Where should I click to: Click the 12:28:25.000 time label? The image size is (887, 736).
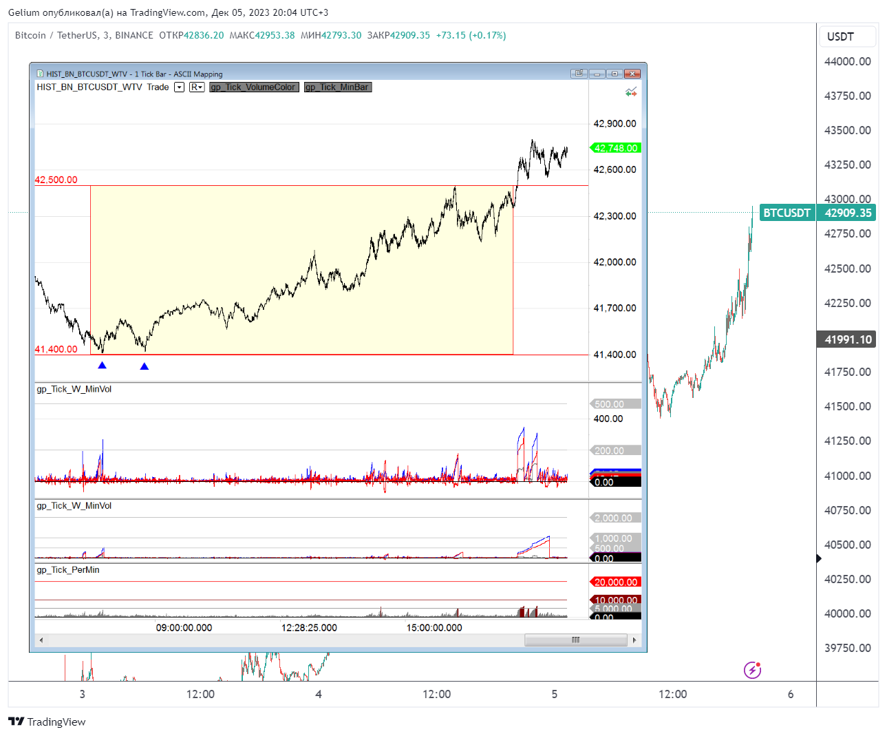click(x=309, y=628)
